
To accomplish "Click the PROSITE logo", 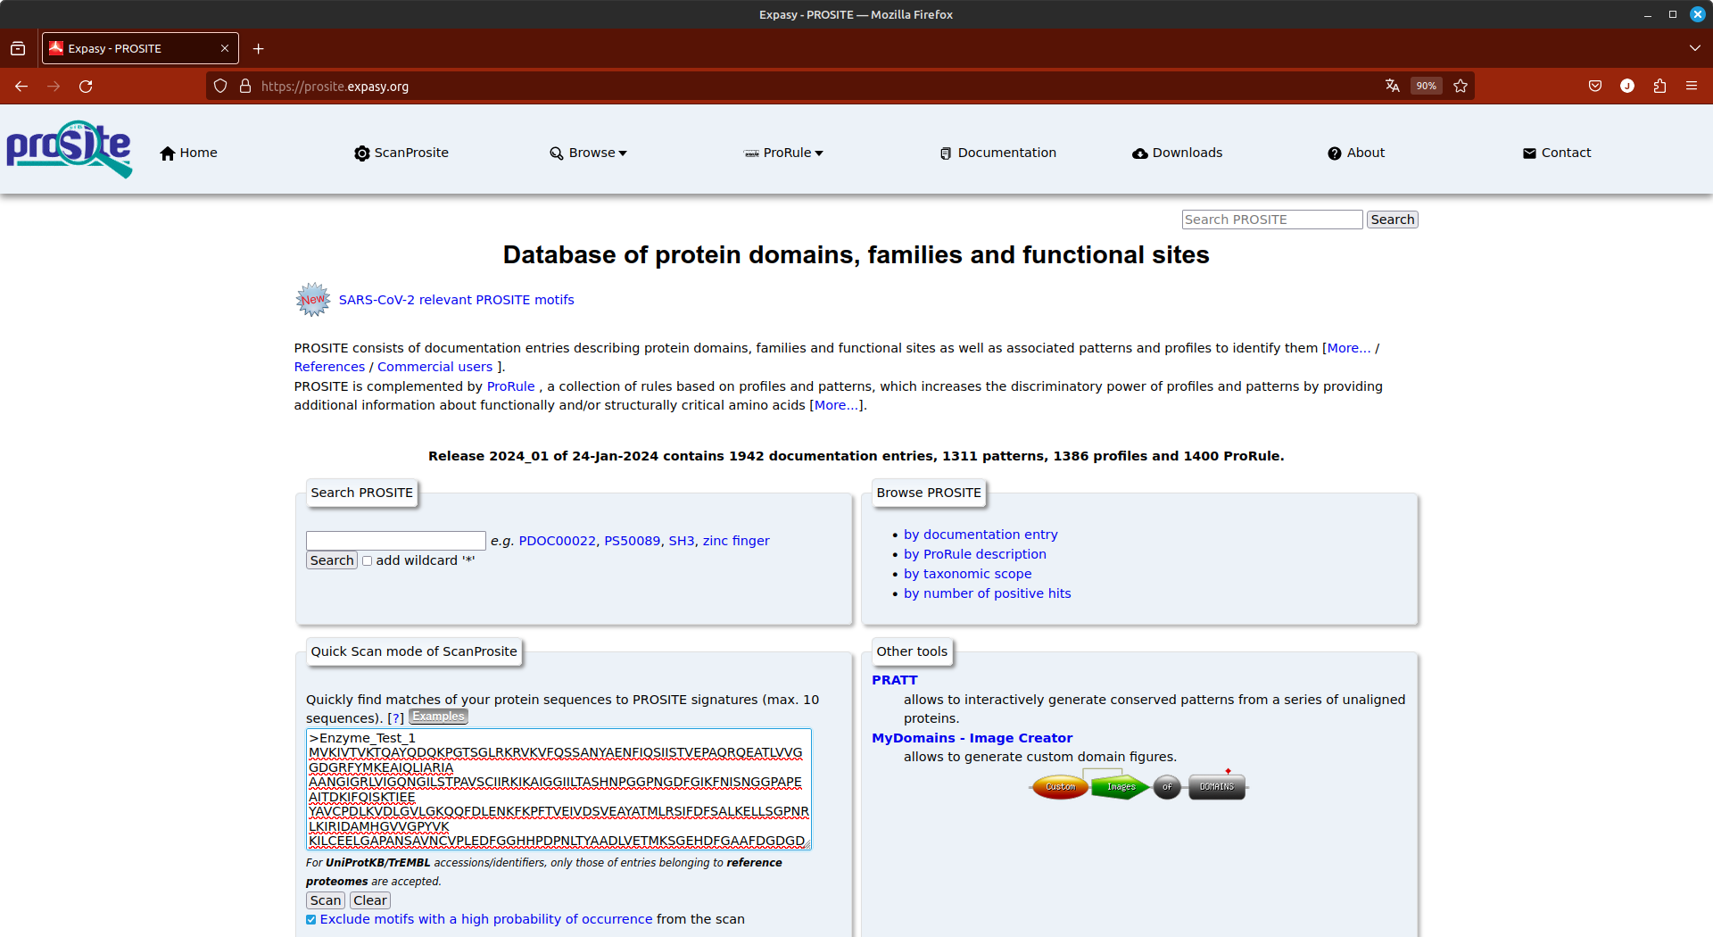I will tap(70, 149).
